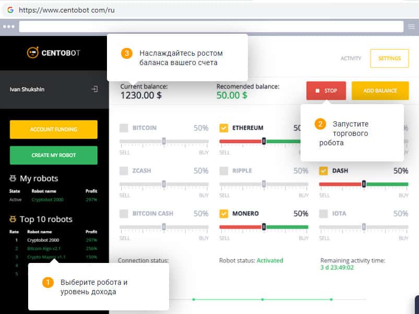419x314 pixels.
Task: Click the empty white search bar
Action: click(x=211, y=27)
